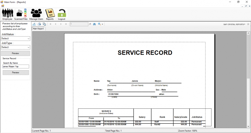Click the binoculars find text icon

point(94,24)
